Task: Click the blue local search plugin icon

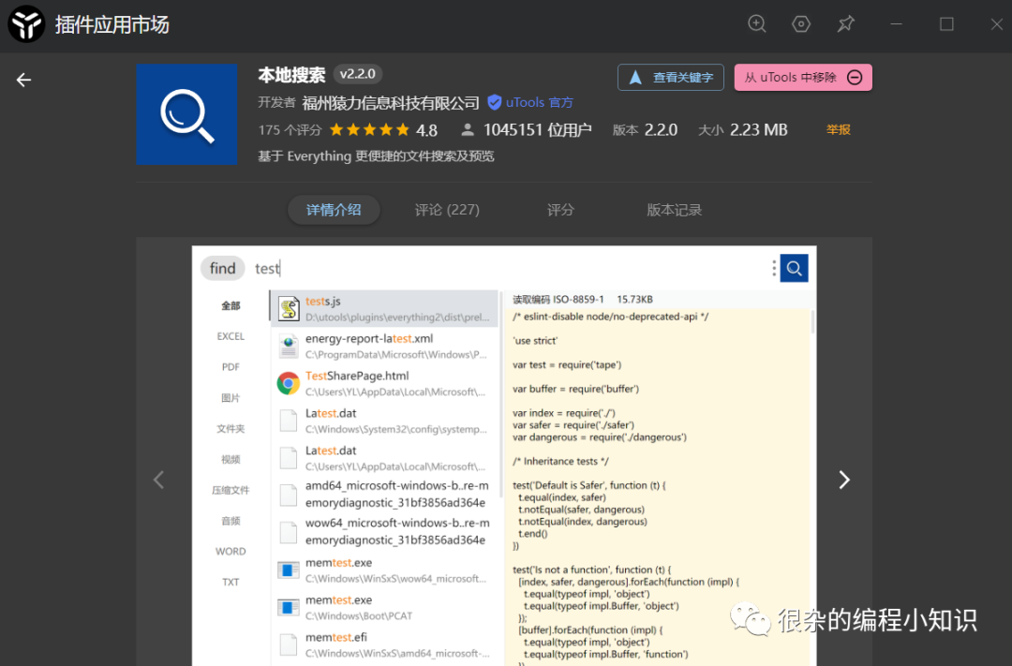Action: (186, 114)
